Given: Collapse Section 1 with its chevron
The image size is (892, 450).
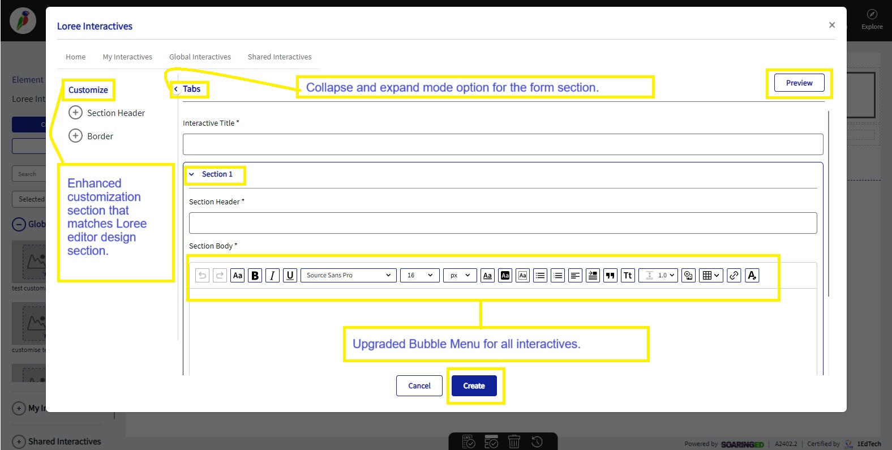Looking at the screenshot, I should tap(191, 174).
